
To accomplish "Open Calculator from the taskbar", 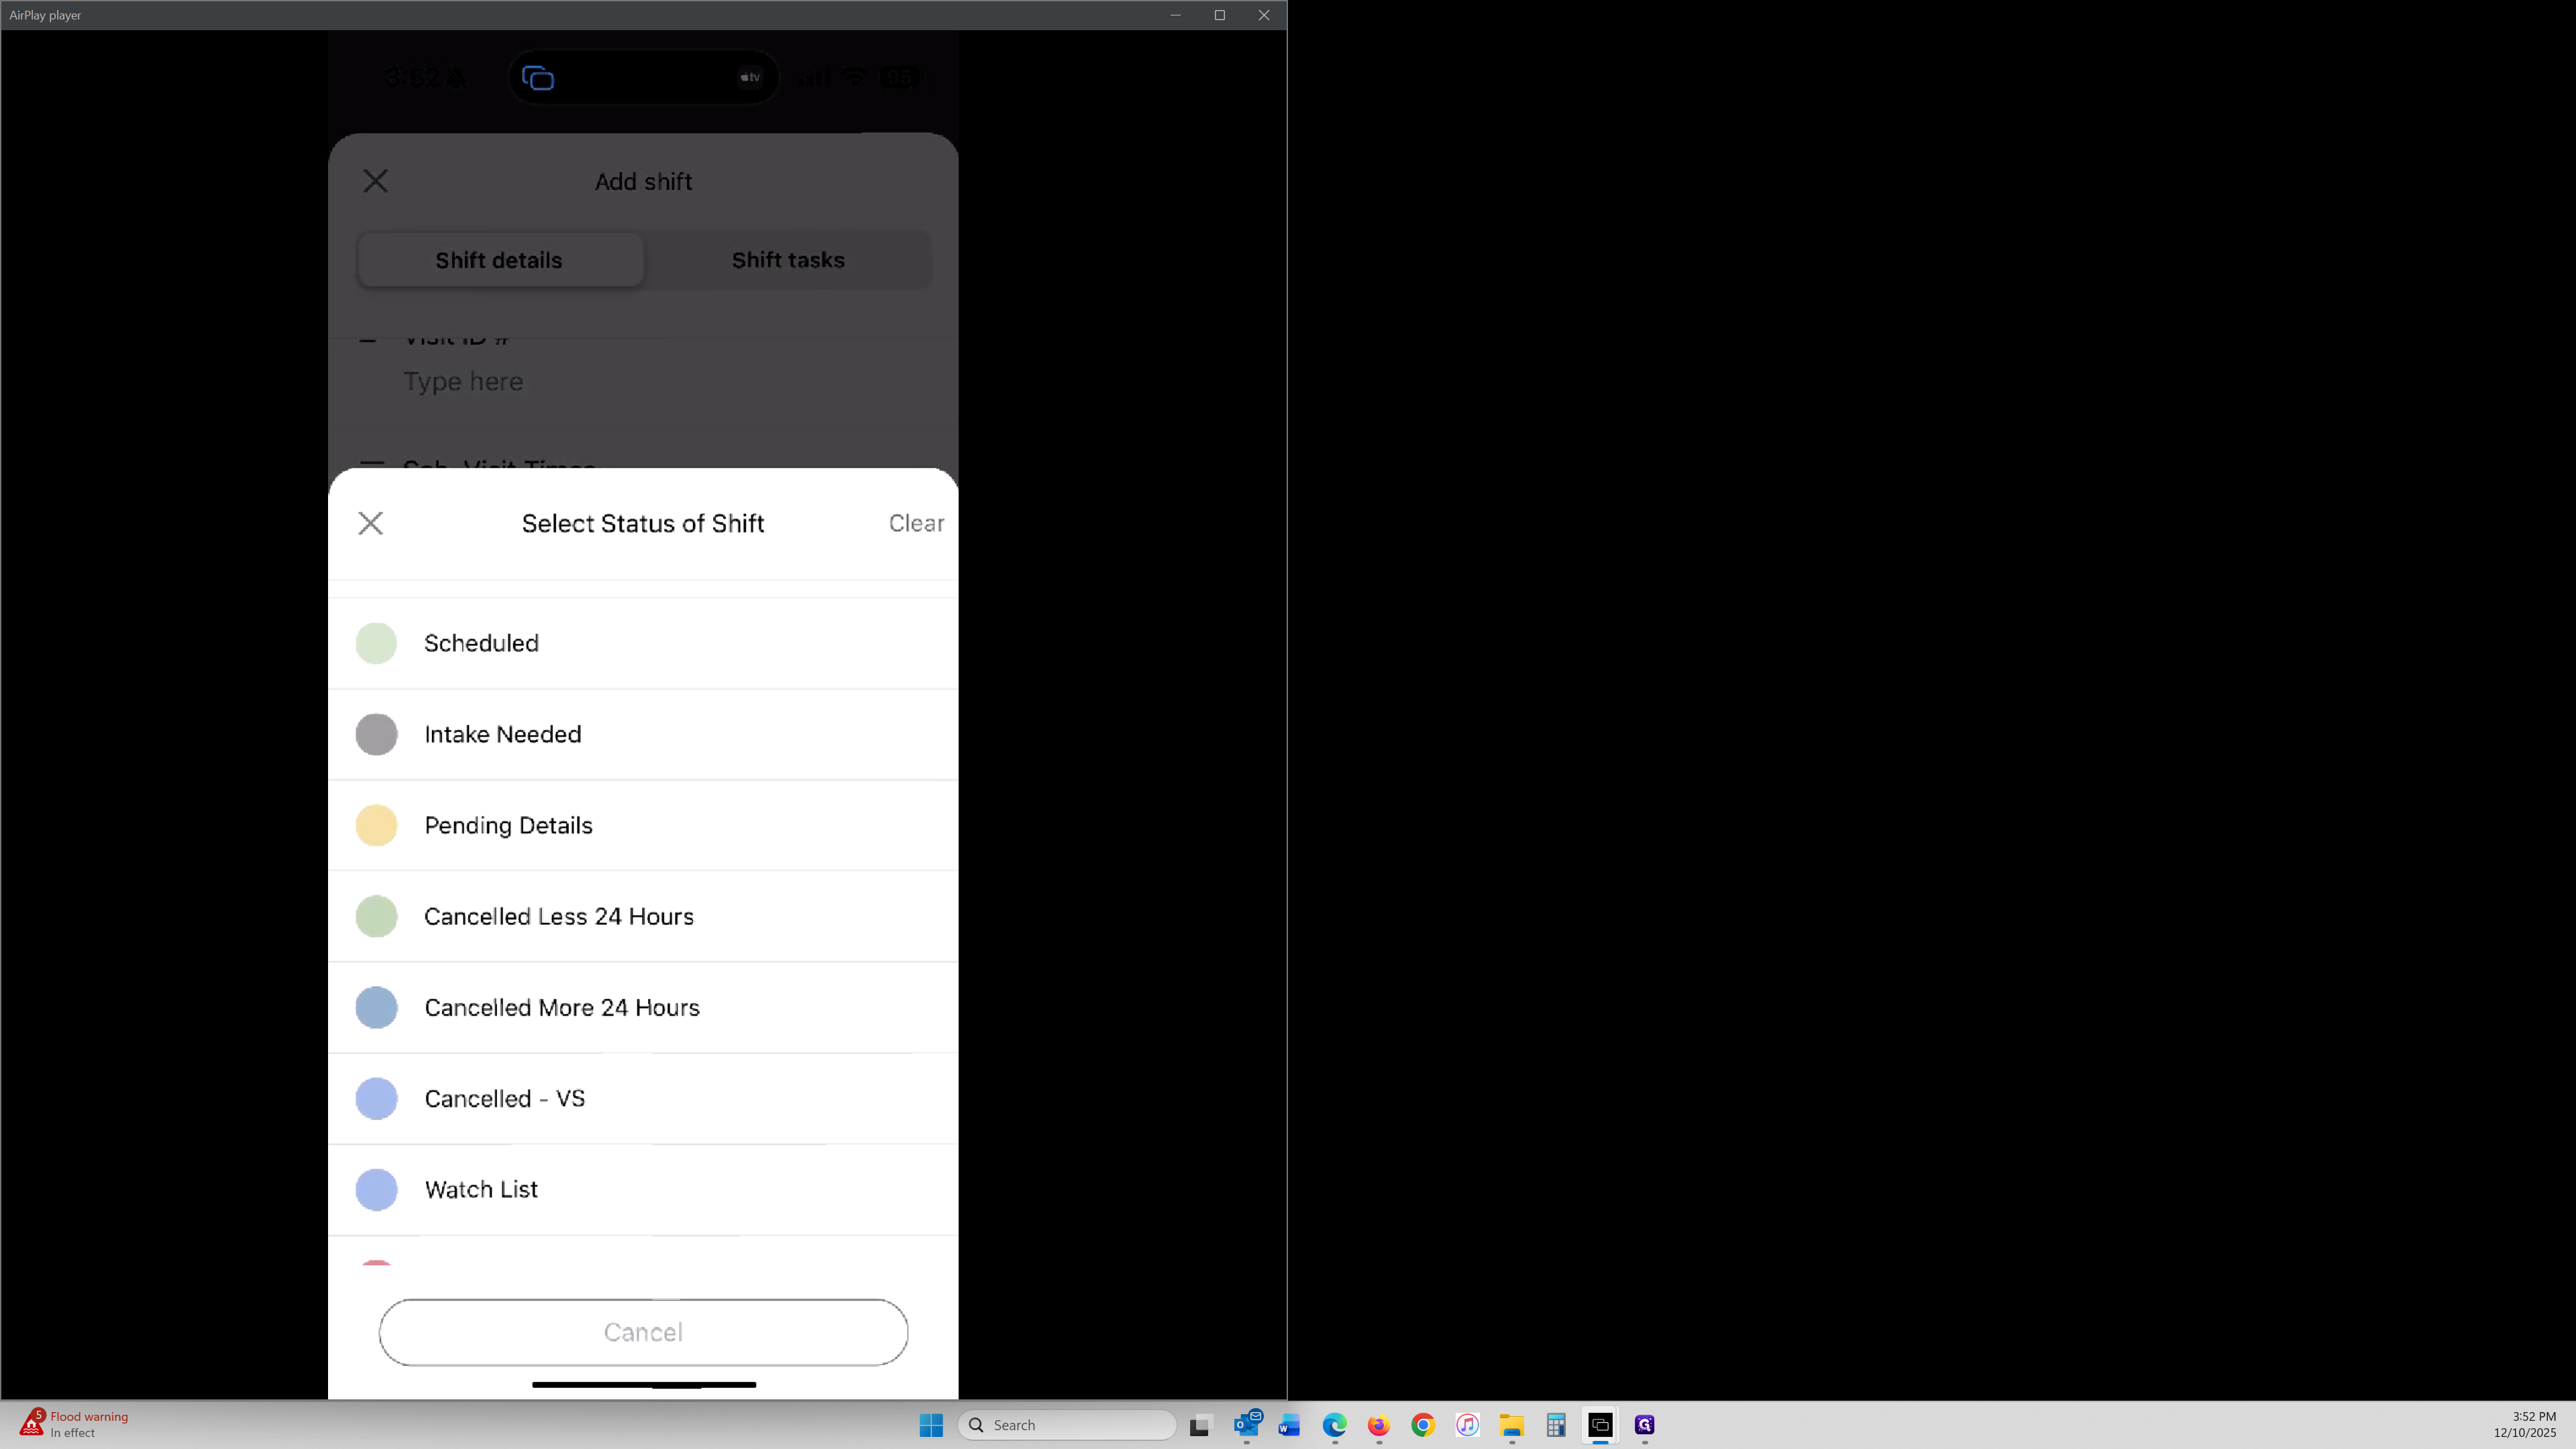I will pos(1555,1425).
